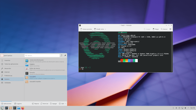This screenshot has width=196, height=110.
Task: Launch OctoXBPS Notifier
Action: pyautogui.click(x=46, y=82)
